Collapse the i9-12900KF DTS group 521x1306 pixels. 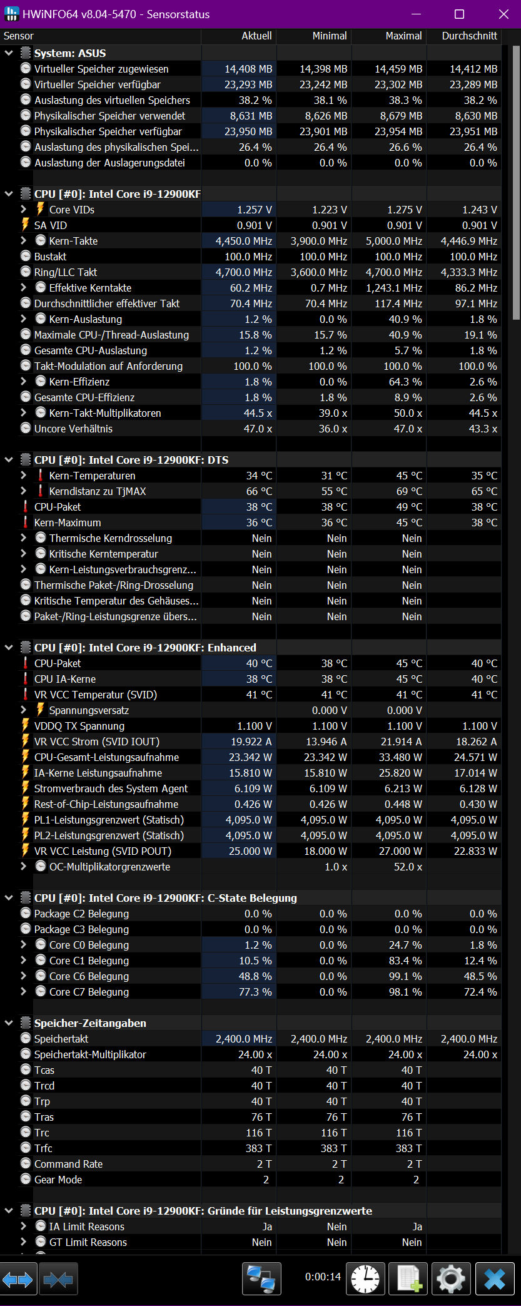[9, 460]
